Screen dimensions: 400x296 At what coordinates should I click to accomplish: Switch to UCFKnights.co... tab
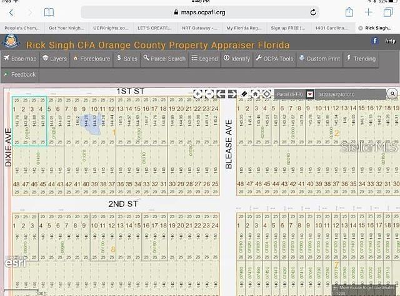pyautogui.click(x=111, y=28)
